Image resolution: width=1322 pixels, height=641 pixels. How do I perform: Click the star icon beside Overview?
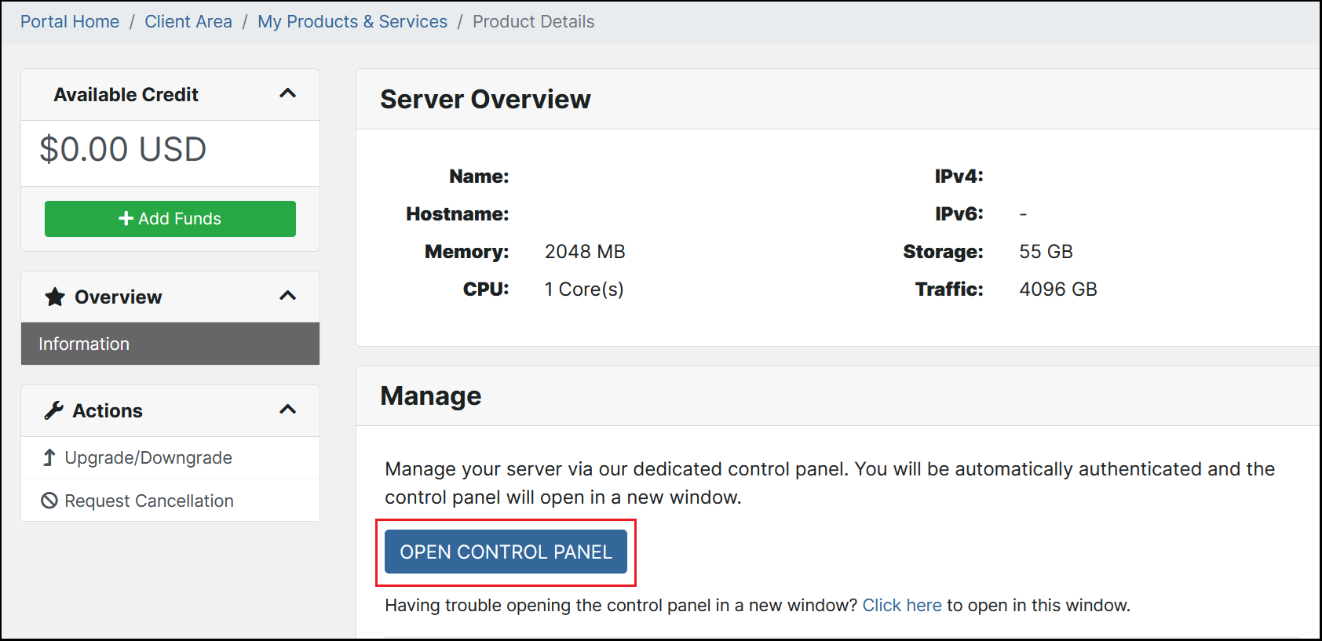55,297
